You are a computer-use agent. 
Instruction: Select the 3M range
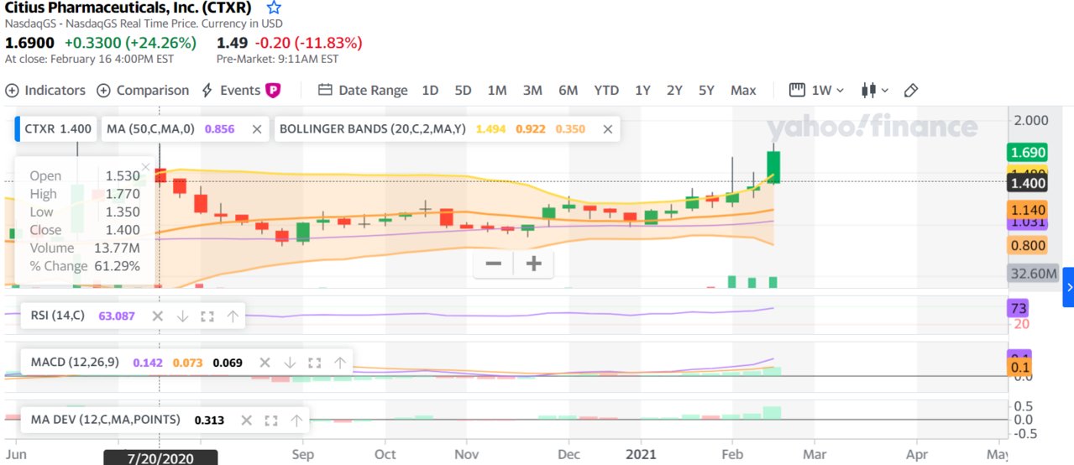click(532, 90)
